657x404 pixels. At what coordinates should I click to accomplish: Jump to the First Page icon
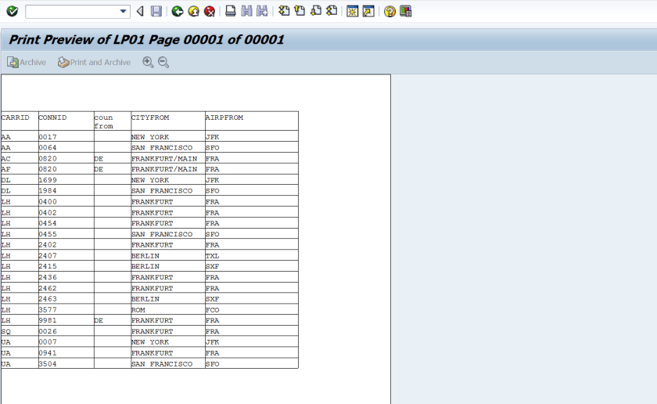click(x=284, y=11)
